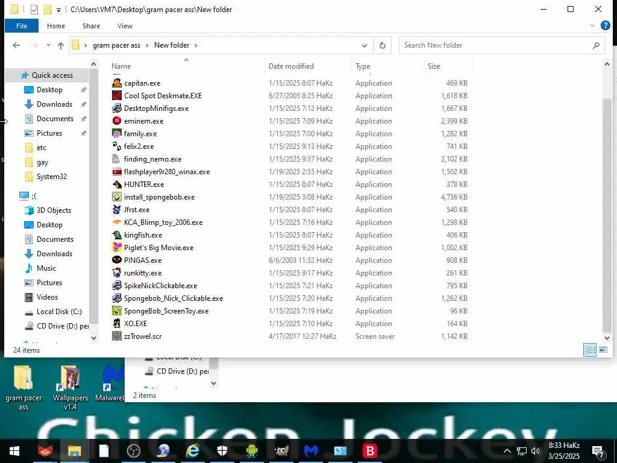
Task: Select the felix2.exe paw icon
Action: [116, 146]
